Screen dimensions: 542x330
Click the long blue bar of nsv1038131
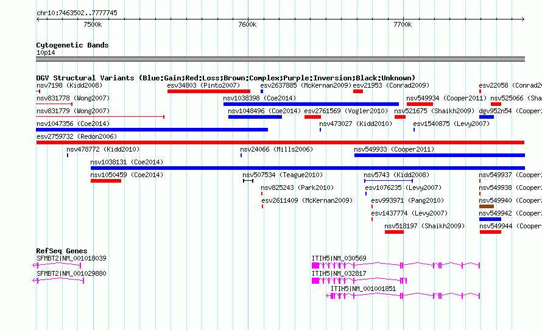tap(308, 168)
